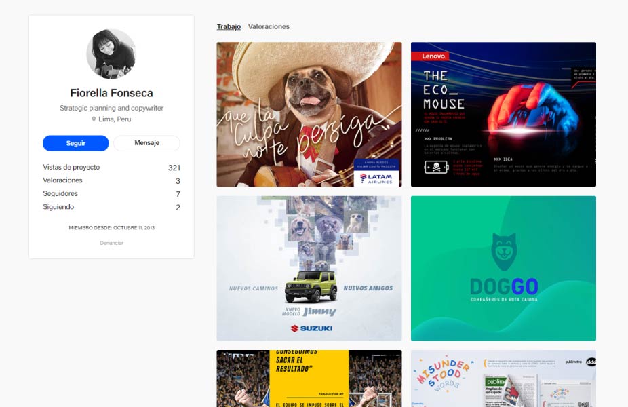Open the Seguidores count in the profile card
628x407 pixels.
tap(111, 194)
